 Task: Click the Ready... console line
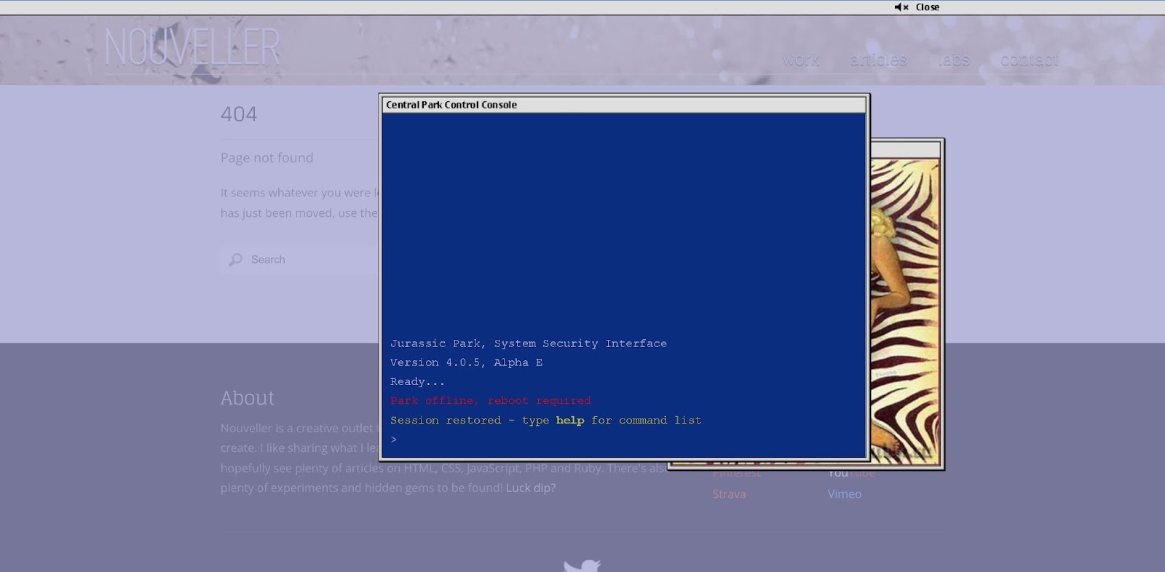click(417, 381)
